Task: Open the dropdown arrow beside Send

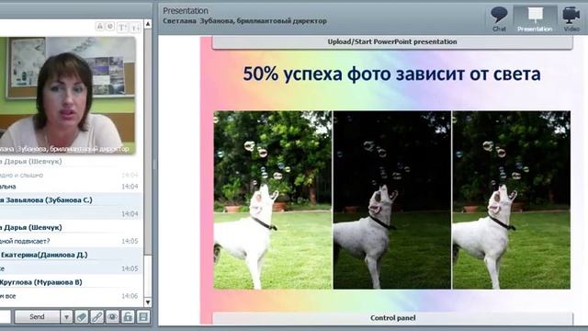Action: [x=66, y=316]
